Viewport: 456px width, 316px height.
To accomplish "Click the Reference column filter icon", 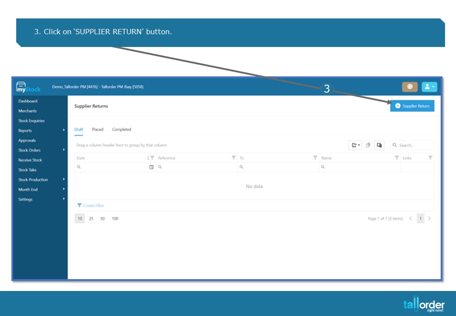I will [234, 158].
